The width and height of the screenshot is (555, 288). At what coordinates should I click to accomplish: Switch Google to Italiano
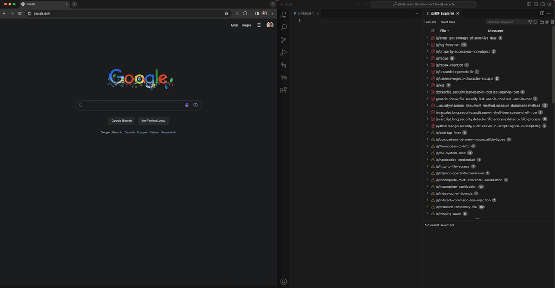pos(154,132)
